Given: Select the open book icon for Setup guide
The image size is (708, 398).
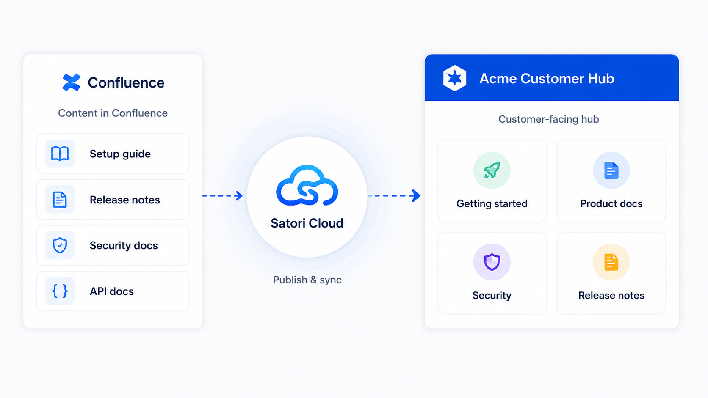Looking at the screenshot, I should (x=60, y=154).
